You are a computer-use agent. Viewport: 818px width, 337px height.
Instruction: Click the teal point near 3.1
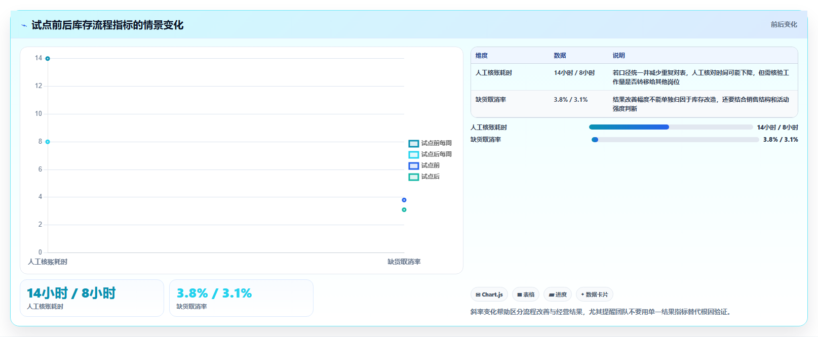click(404, 209)
